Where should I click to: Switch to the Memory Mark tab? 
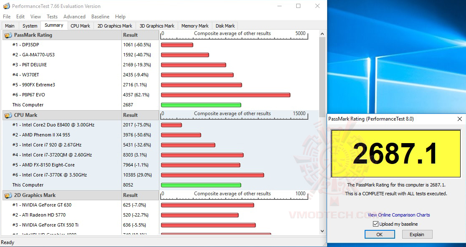(194, 25)
